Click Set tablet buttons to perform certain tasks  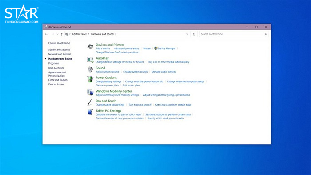(168, 114)
